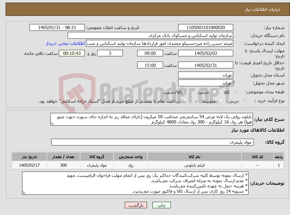Click the remaining time countdown 00:10:43

tap(72, 53)
